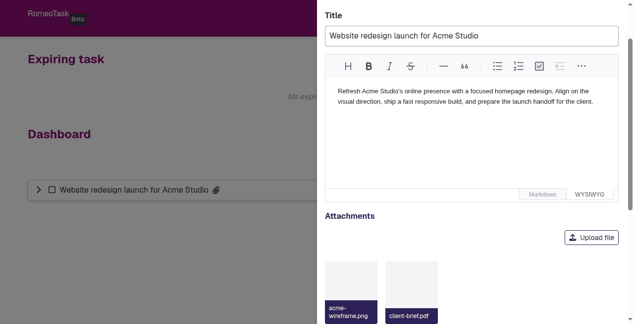Click into the description text area
The width and height of the screenshot is (634, 324).
point(472,132)
